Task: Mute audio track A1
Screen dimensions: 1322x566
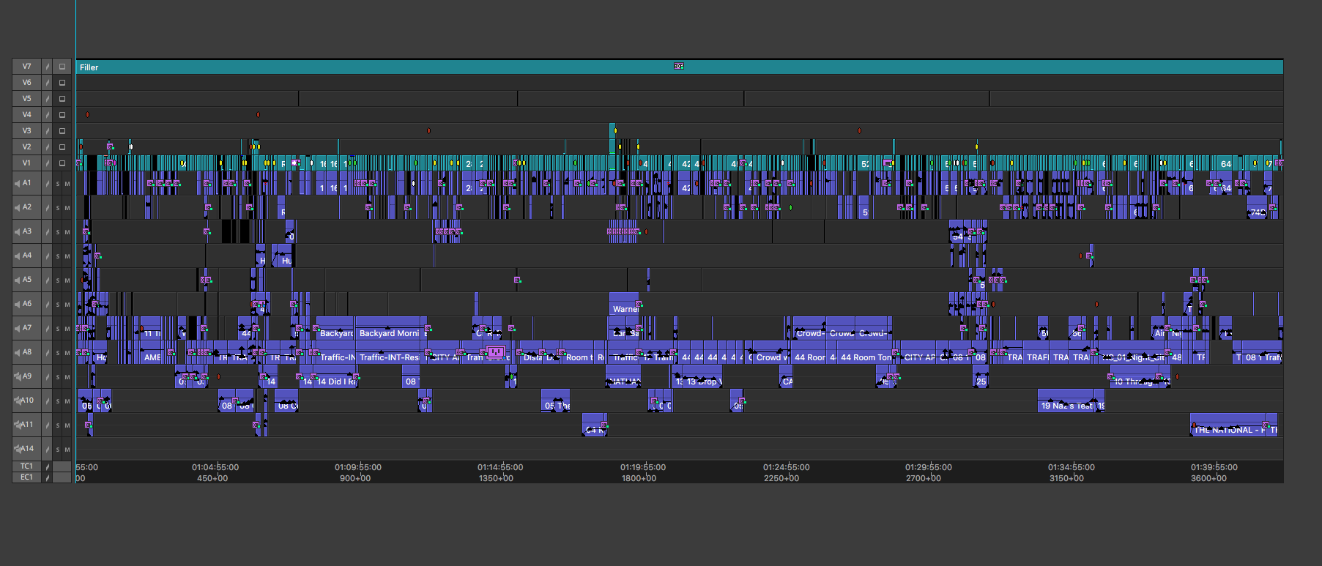Action: click(x=67, y=184)
